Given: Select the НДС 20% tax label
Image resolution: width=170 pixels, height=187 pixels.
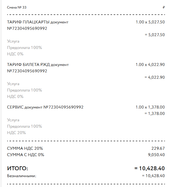Looking at the screenshot, I should click(16, 133).
